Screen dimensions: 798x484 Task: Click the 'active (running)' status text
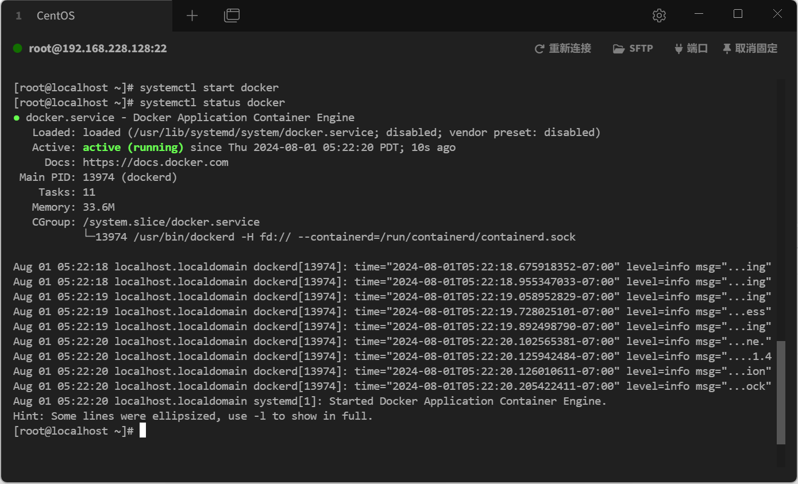click(133, 148)
